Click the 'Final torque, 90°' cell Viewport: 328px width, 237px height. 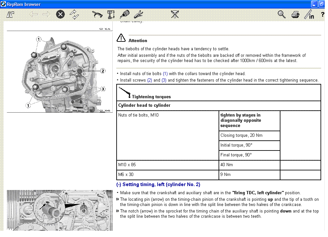(x=250, y=155)
